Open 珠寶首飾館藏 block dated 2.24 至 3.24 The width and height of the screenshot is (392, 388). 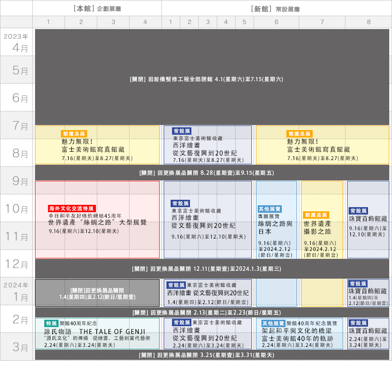coord(368,334)
